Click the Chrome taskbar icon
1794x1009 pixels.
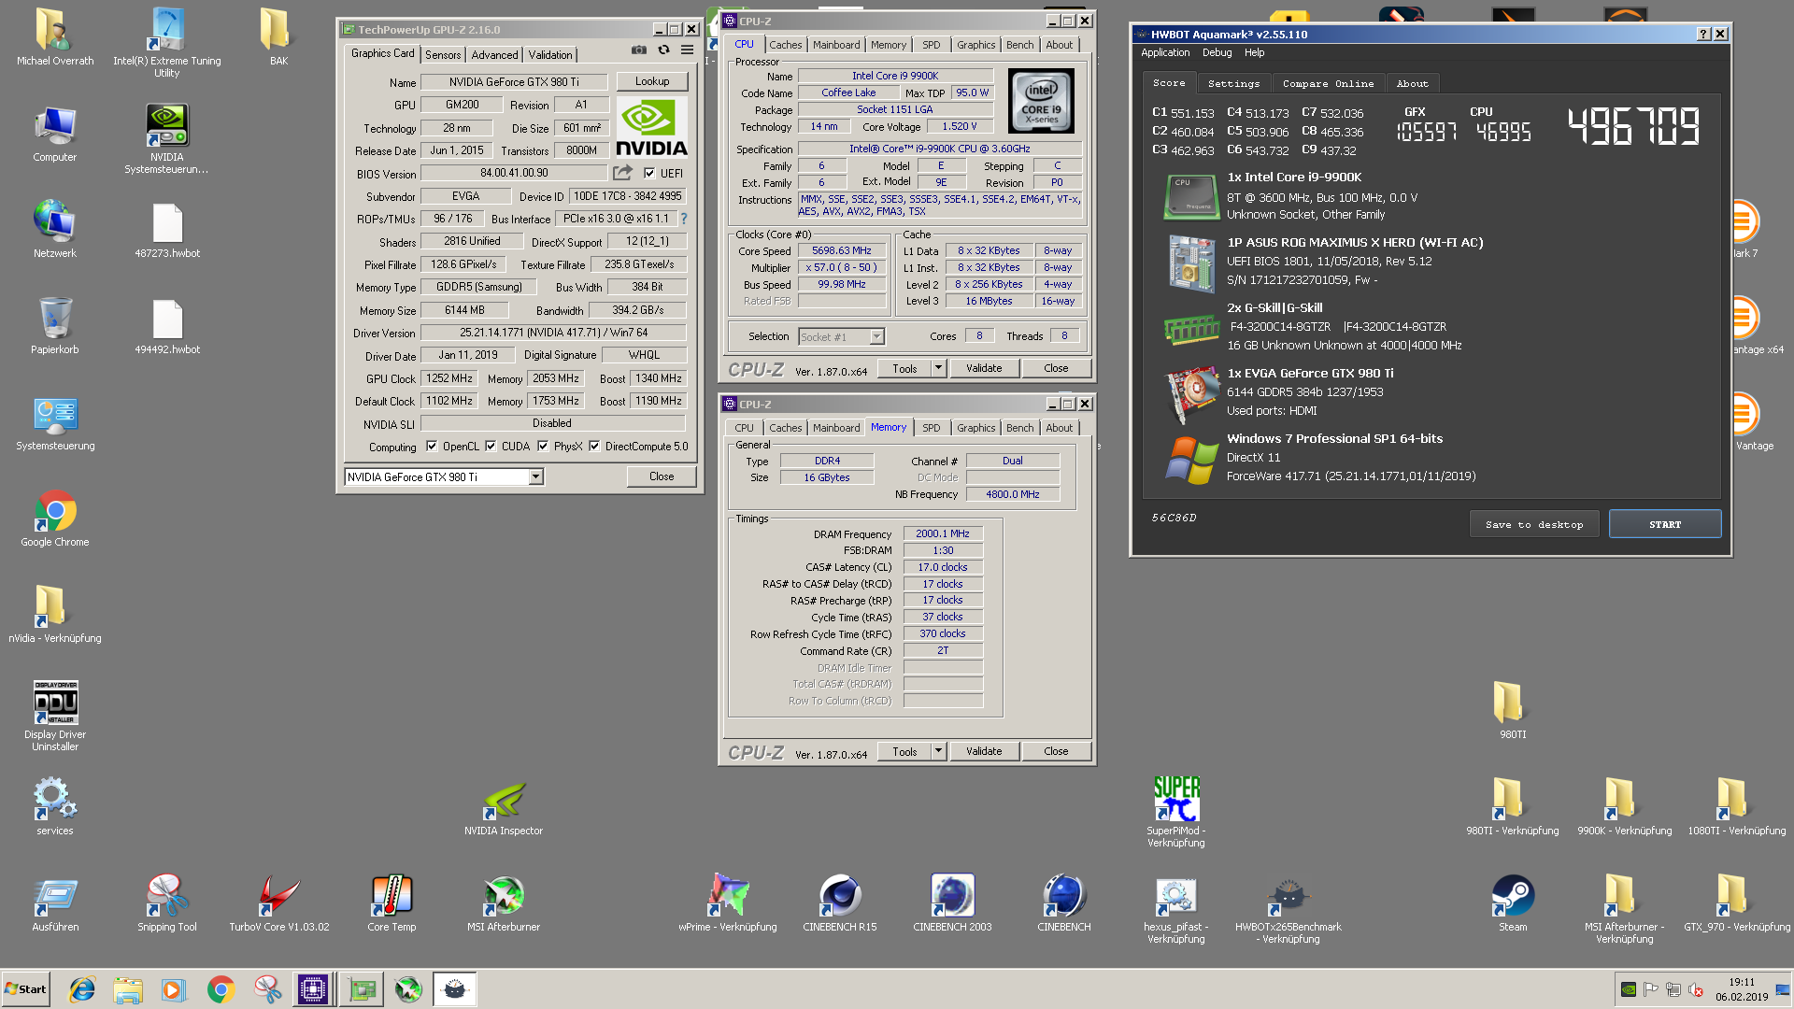tap(221, 989)
